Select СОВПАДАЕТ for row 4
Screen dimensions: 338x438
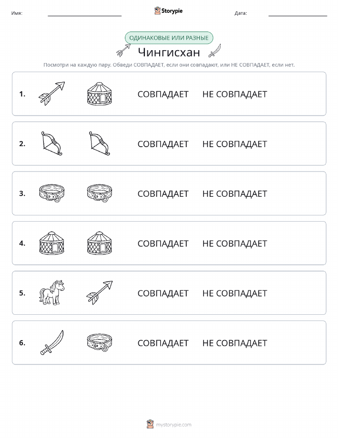(x=163, y=243)
